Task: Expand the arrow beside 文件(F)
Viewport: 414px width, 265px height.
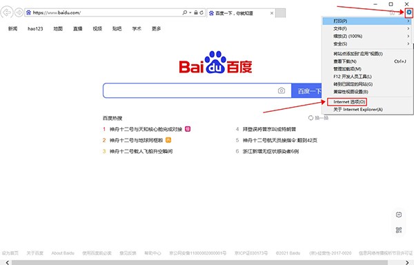Action: click(408, 28)
